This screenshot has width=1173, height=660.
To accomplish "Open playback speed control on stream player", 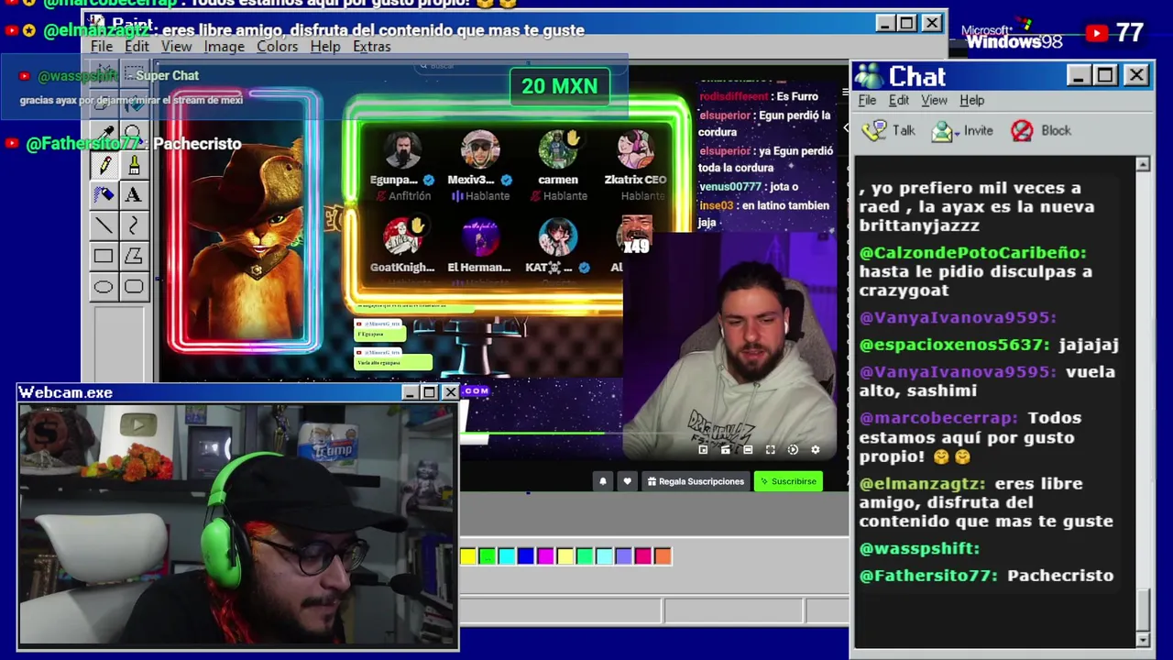I will tap(793, 449).
